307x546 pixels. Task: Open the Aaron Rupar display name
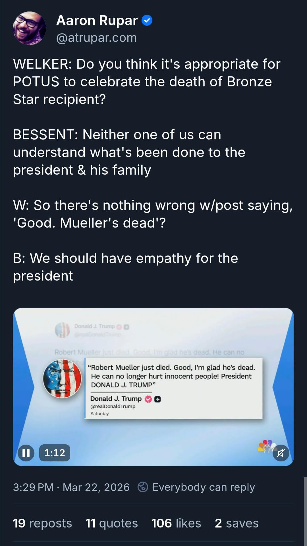pos(97,21)
